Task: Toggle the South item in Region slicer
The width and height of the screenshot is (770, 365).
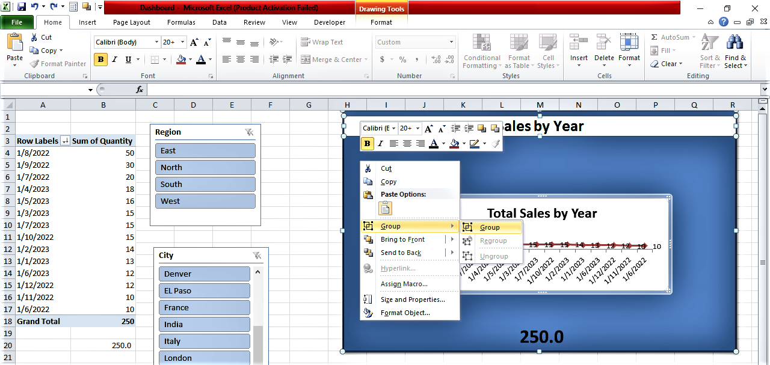Action: click(205, 184)
